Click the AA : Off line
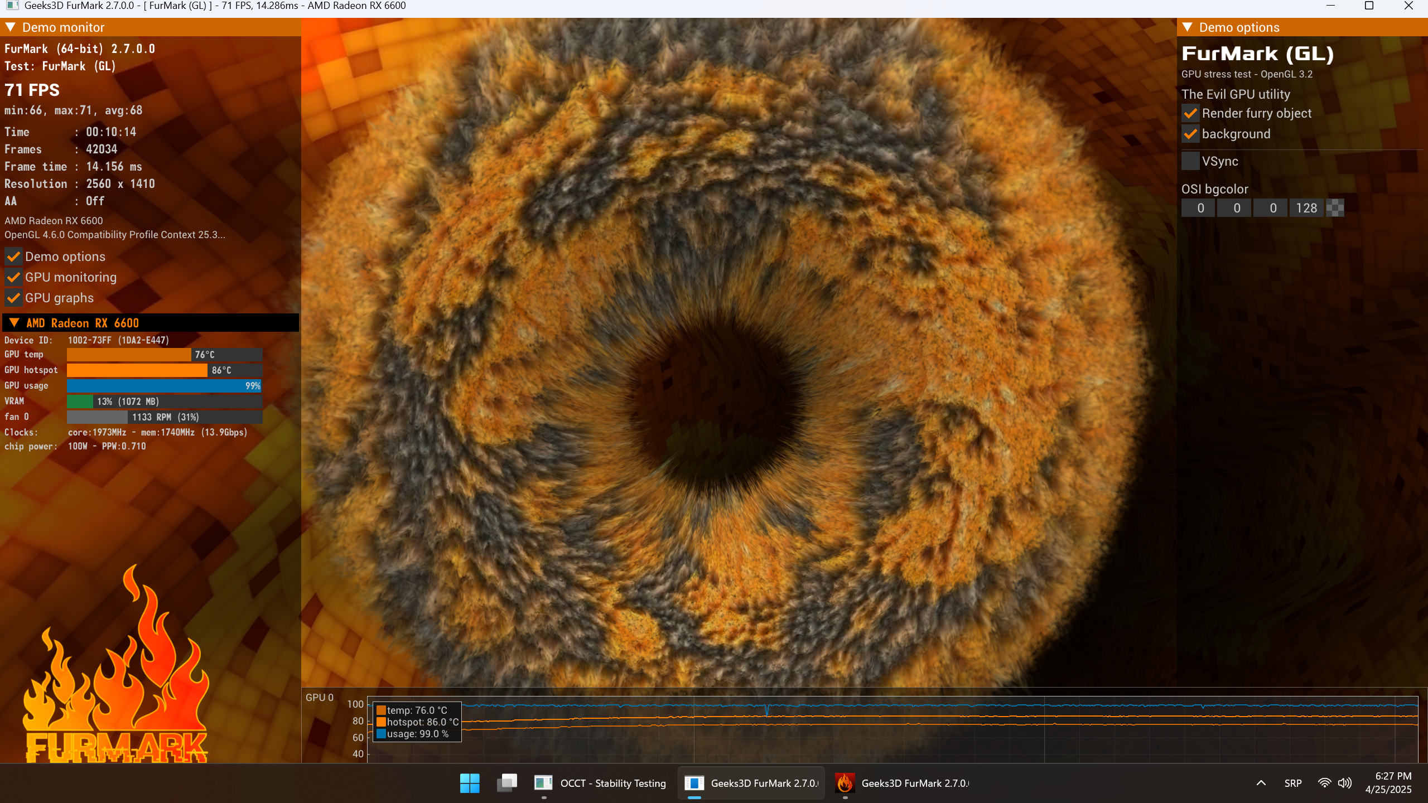The width and height of the screenshot is (1428, 803). point(55,201)
